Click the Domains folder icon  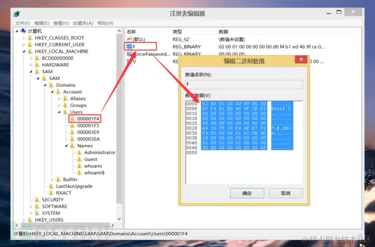pyautogui.click(x=52, y=85)
